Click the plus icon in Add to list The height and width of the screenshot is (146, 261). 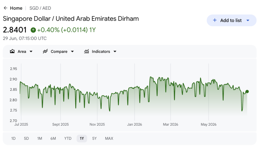(215, 20)
